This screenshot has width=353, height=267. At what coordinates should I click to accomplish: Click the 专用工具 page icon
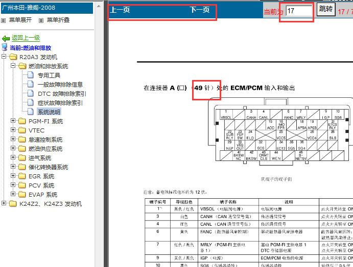(31, 75)
